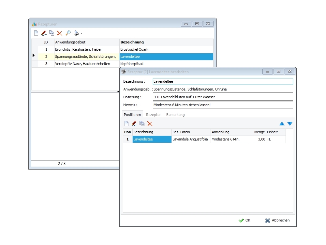Image resolution: width=326 pixels, height=245 pixels.
Task: Click cell Bronchitis, Reizhusten, Fieber
Action: coord(87,49)
